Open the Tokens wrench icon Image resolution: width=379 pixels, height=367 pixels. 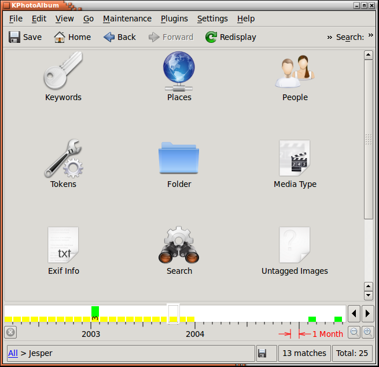pos(63,158)
